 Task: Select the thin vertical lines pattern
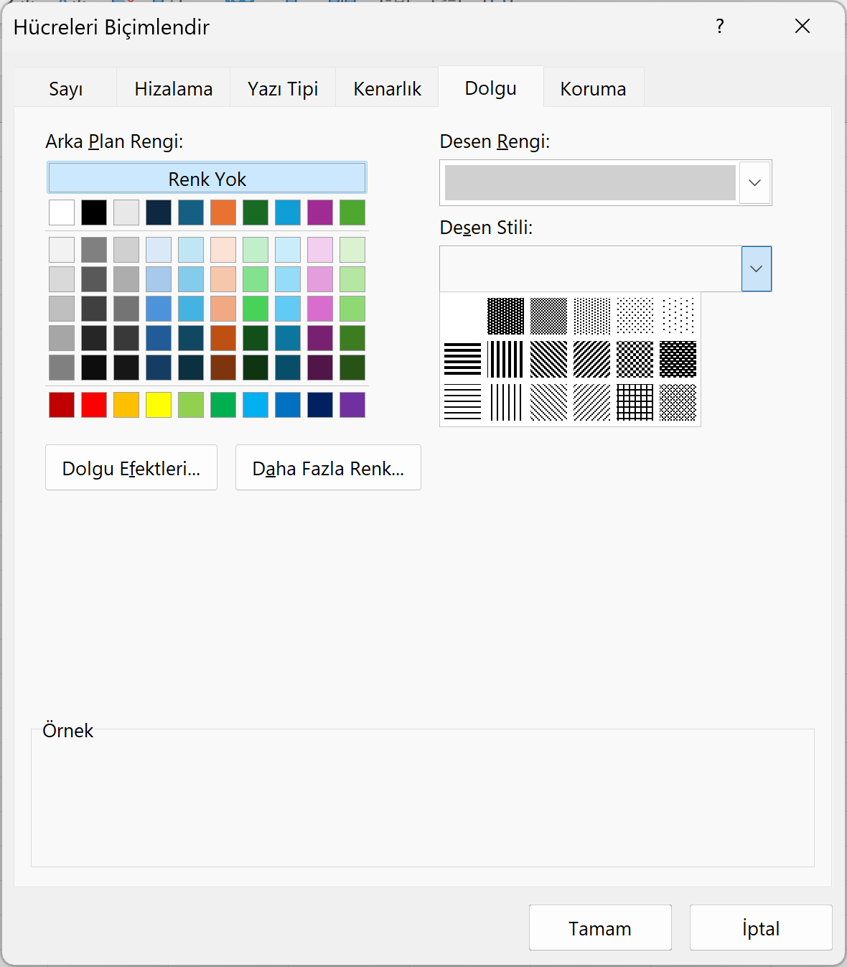[x=505, y=402]
